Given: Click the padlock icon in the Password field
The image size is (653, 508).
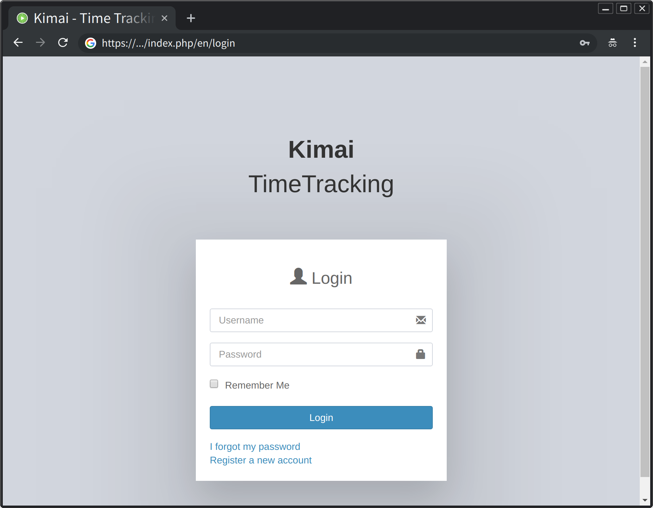Looking at the screenshot, I should 421,354.
